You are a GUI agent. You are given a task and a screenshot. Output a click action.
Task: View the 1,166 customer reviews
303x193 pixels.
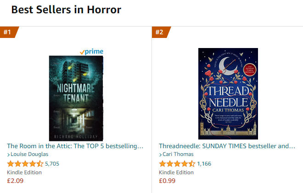tap(204, 164)
